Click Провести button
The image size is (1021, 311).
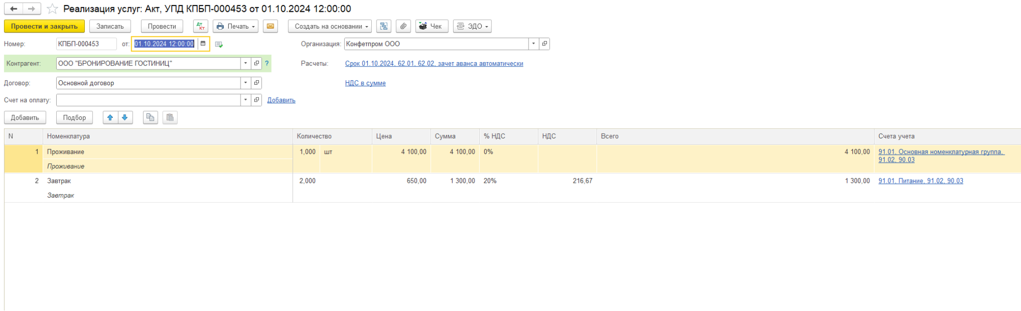click(162, 26)
